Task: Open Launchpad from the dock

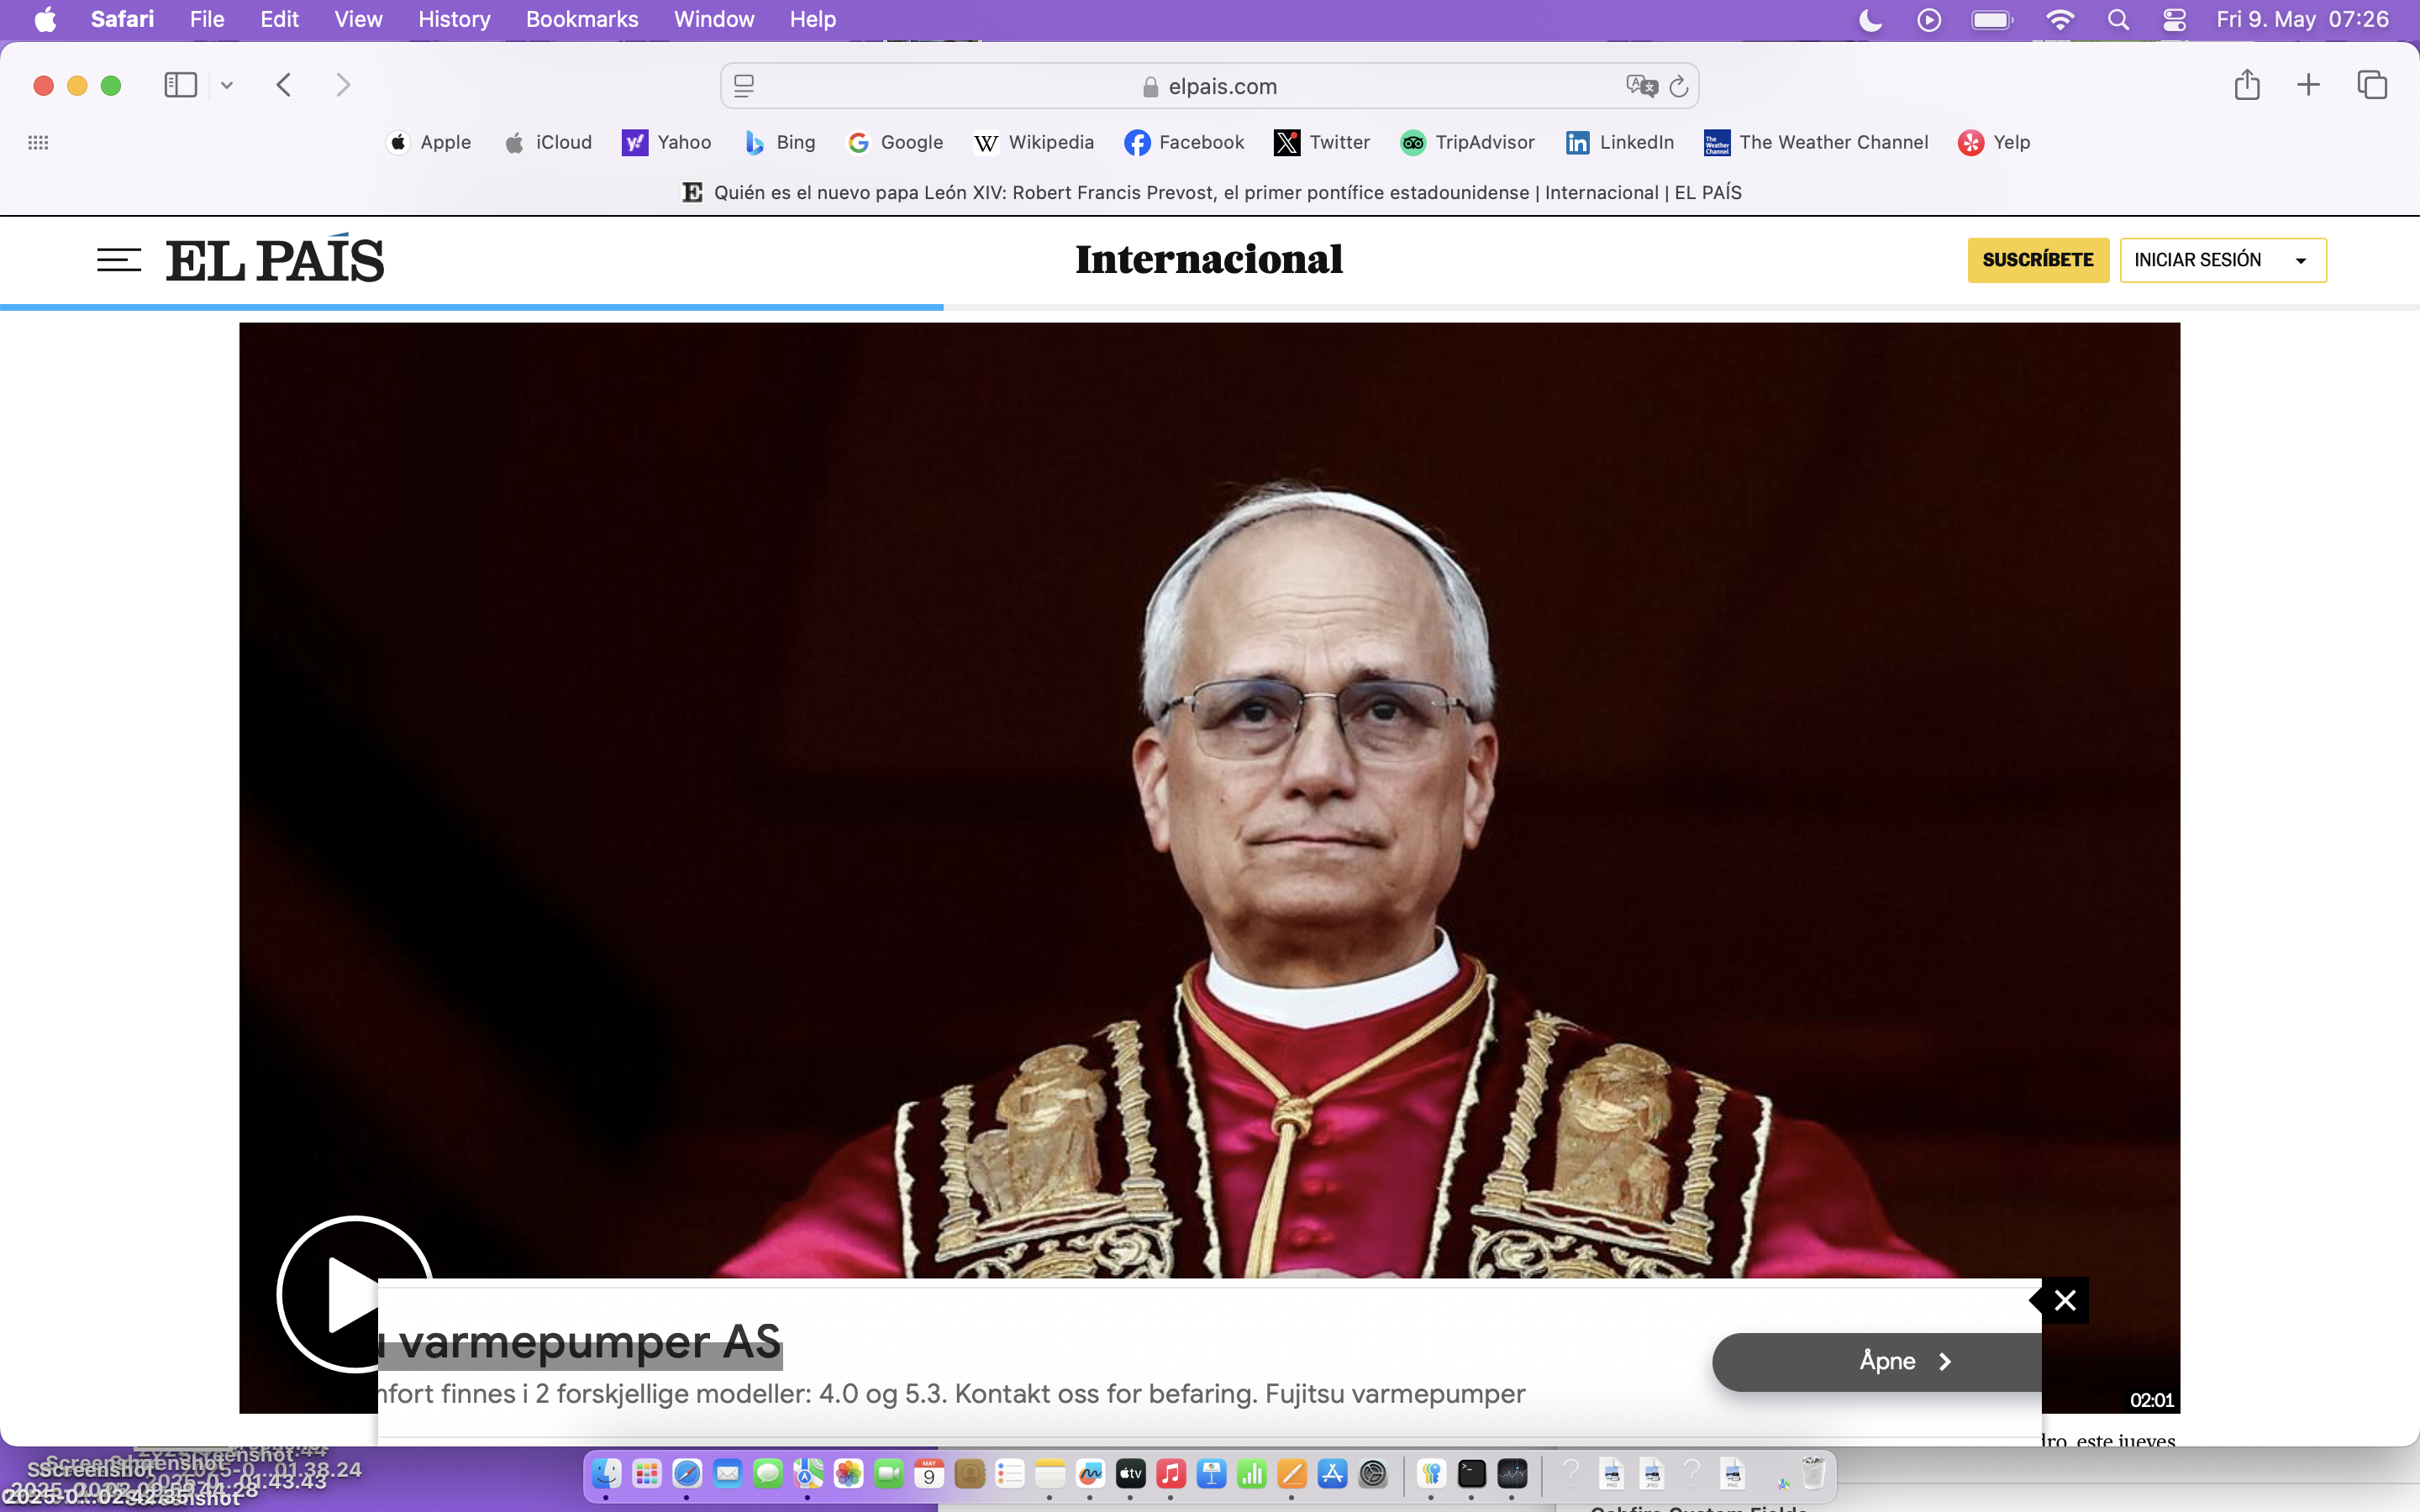Action: [x=647, y=1473]
